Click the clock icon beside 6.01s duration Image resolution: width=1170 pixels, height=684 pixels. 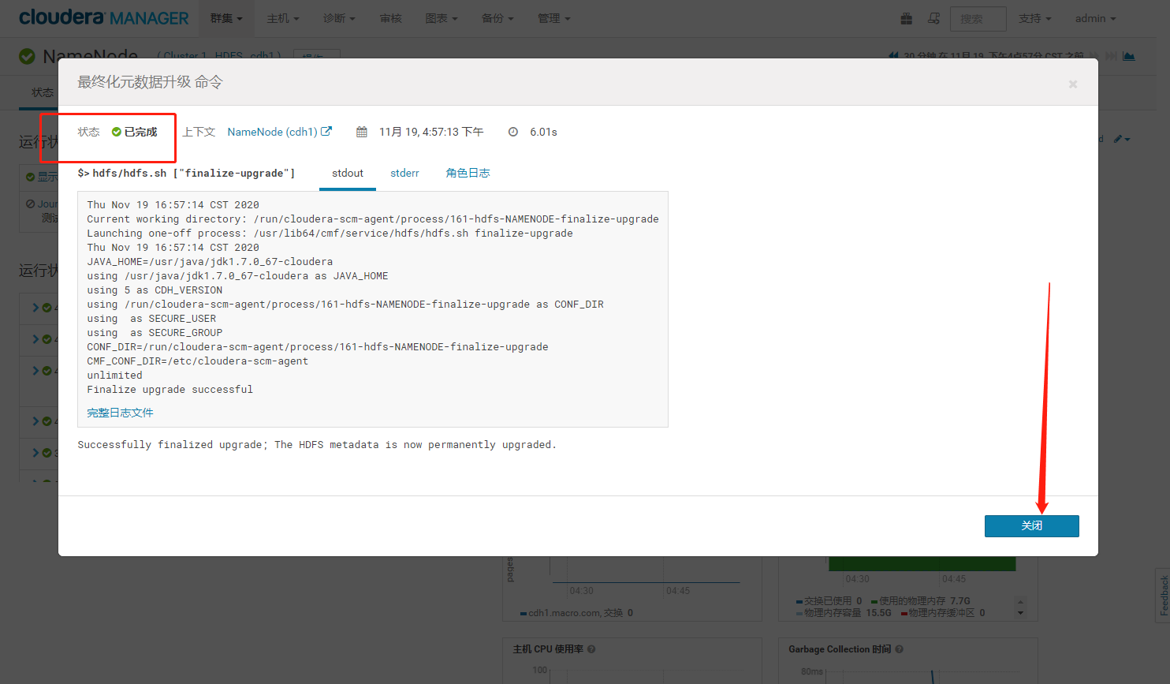513,132
